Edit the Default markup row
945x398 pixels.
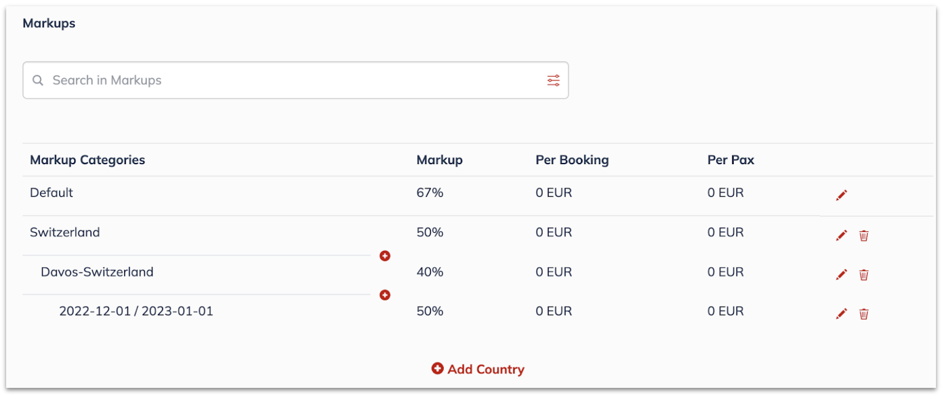[841, 195]
